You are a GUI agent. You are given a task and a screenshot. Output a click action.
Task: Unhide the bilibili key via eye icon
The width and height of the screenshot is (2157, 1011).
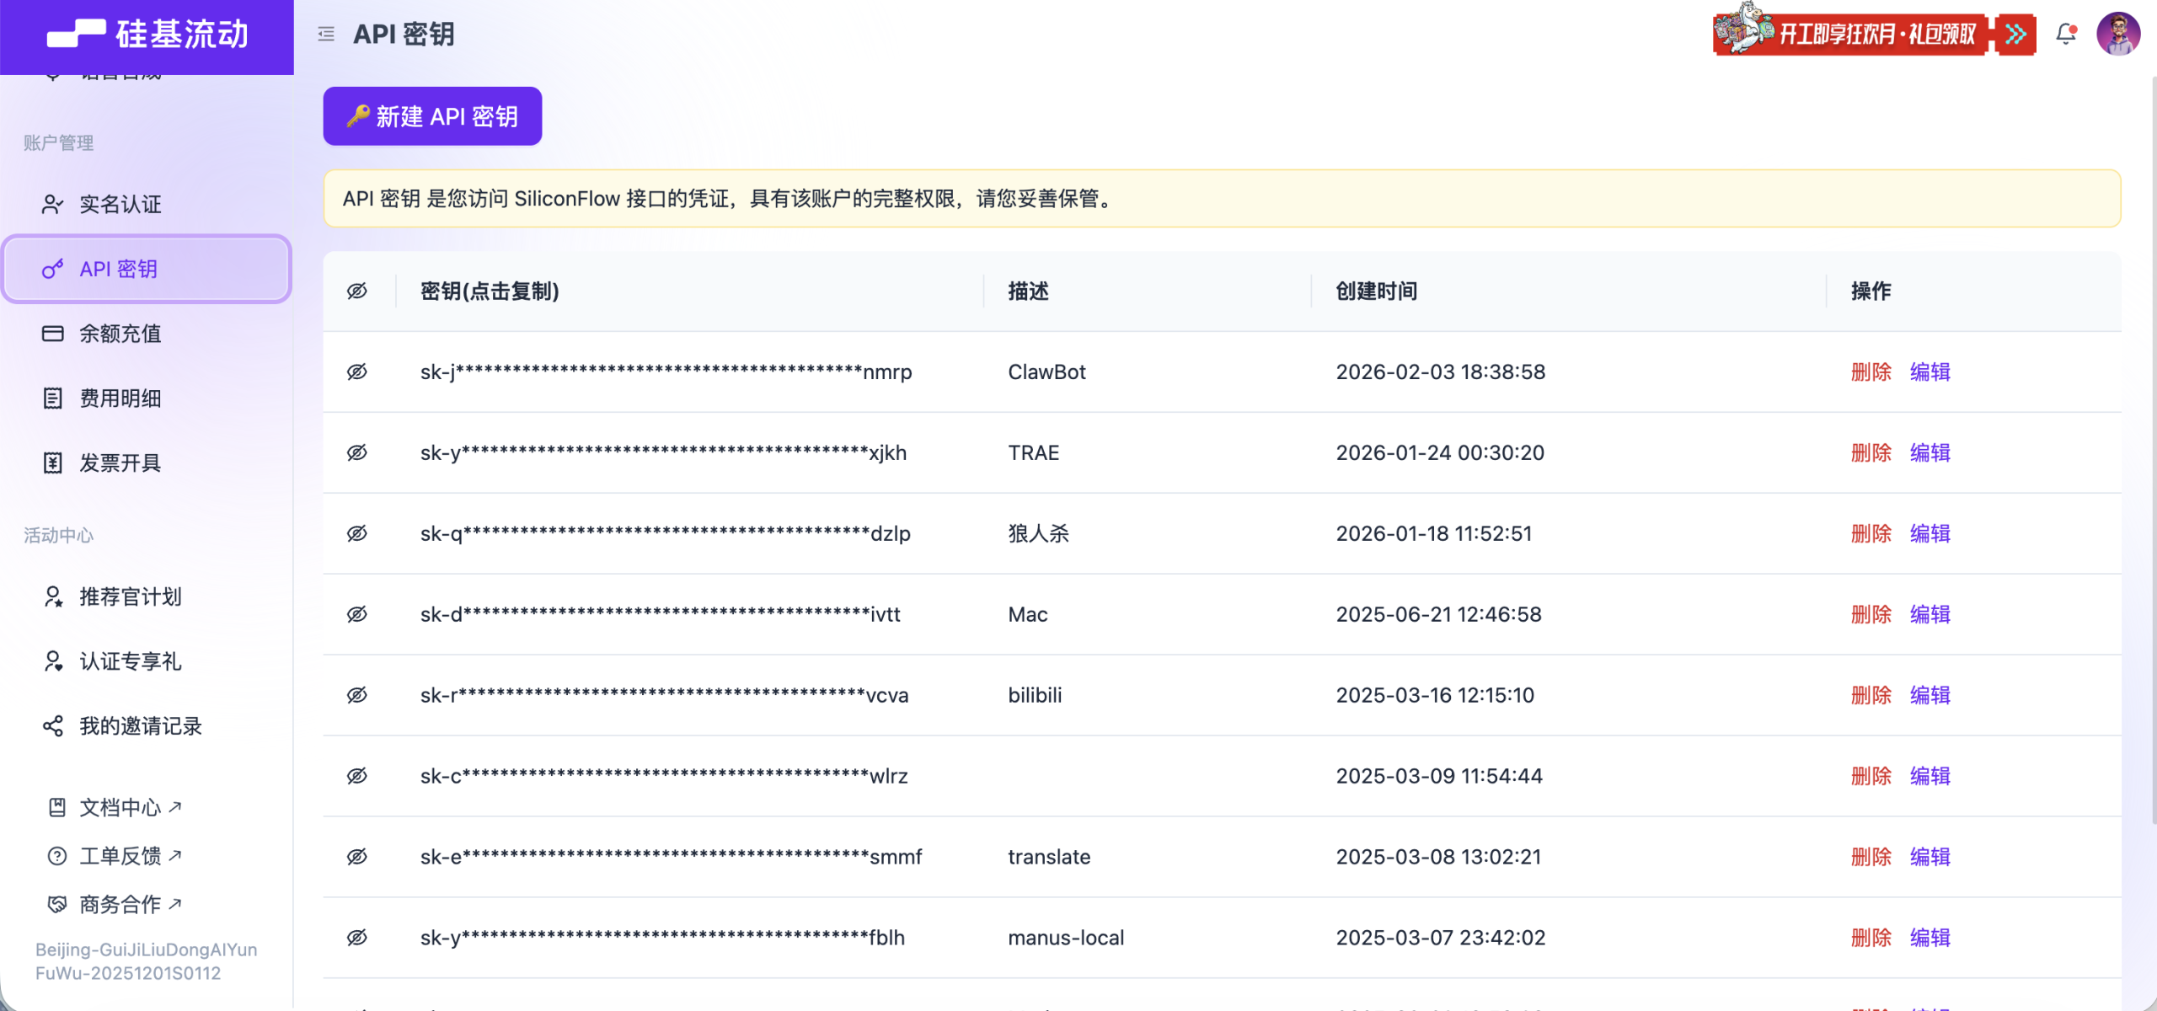click(357, 695)
